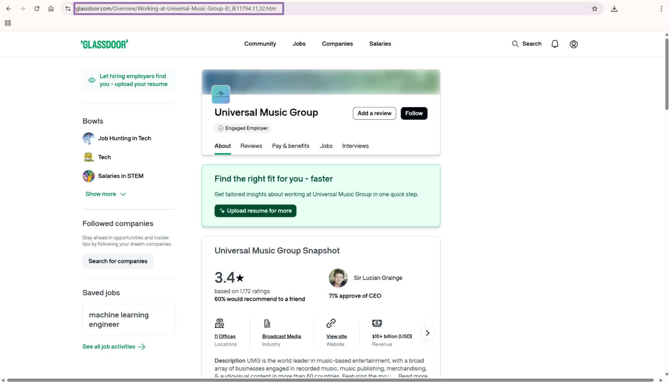This screenshot has height=382, width=669.
Task: Click the Add a review button
Action: (374, 113)
